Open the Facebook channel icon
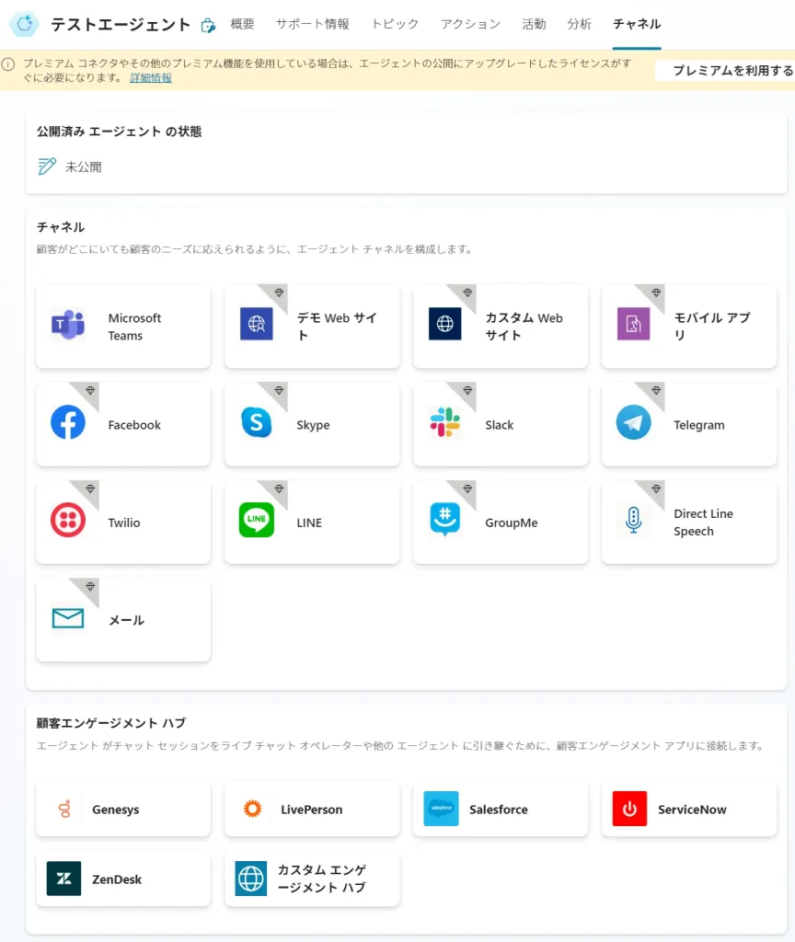 tap(68, 423)
